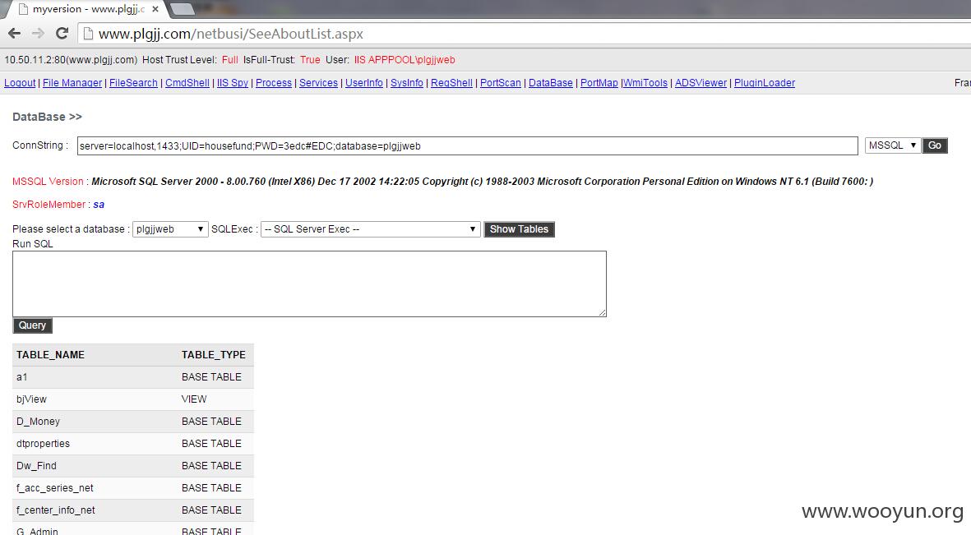
Task: Open SysInfo link
Action: coord(406,83)
